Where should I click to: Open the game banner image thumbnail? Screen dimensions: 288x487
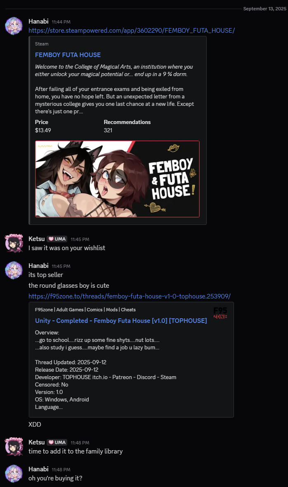117,179
